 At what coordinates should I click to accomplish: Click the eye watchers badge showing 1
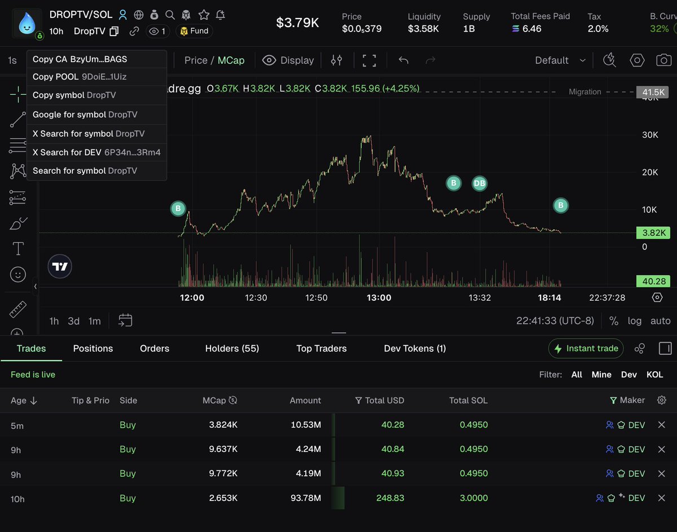(158, 31)
